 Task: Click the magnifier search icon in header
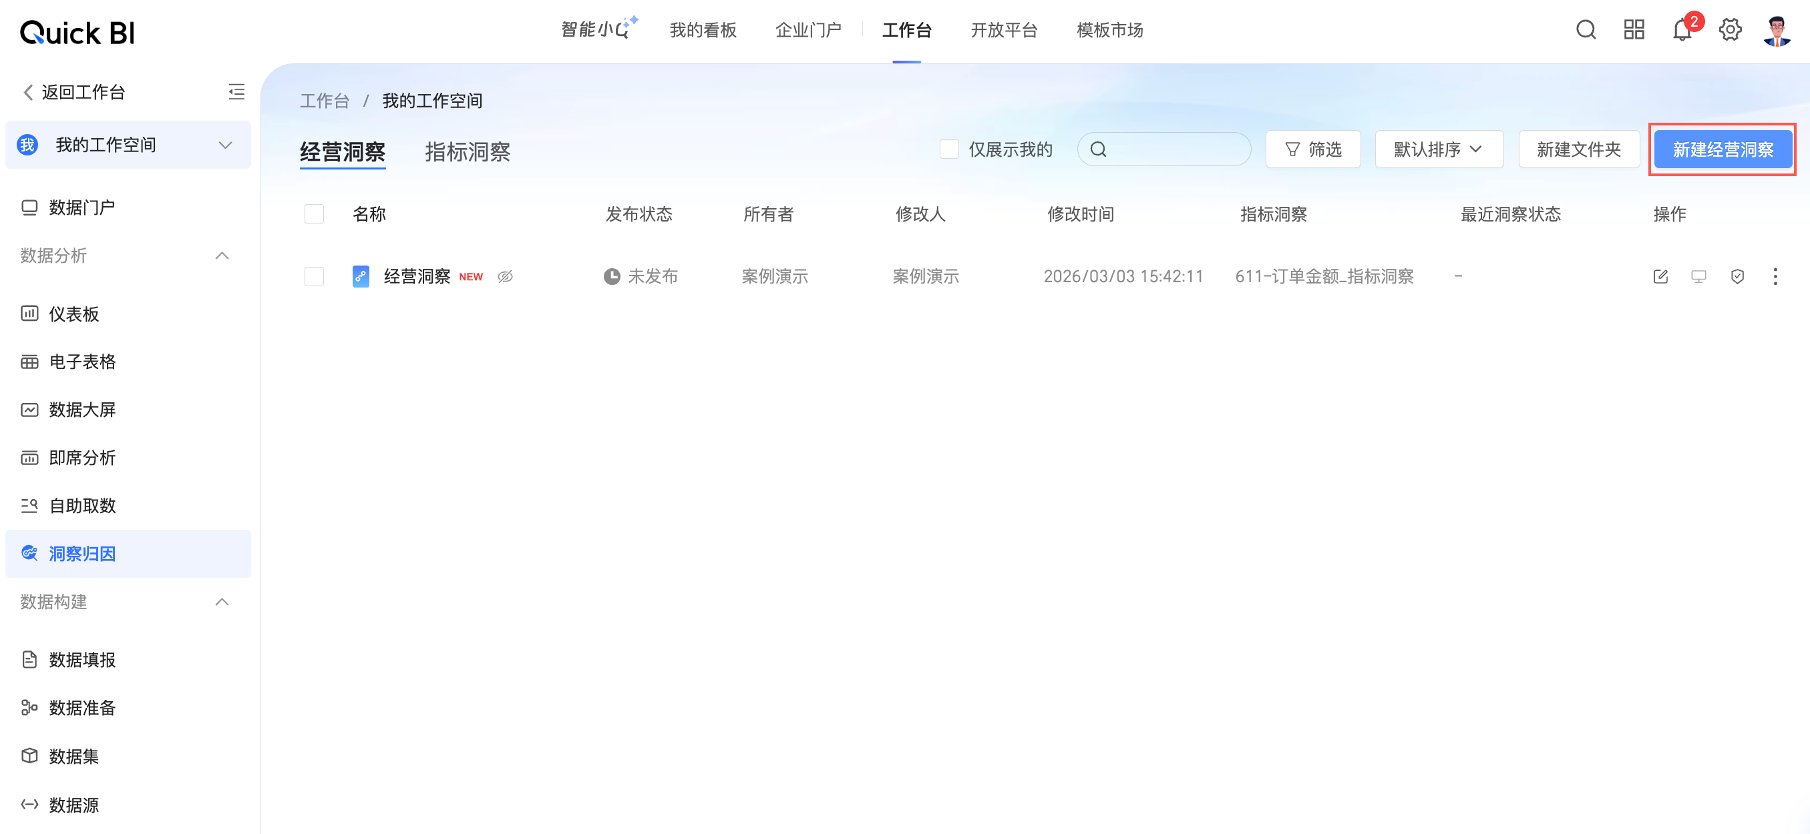(1586, 30)
